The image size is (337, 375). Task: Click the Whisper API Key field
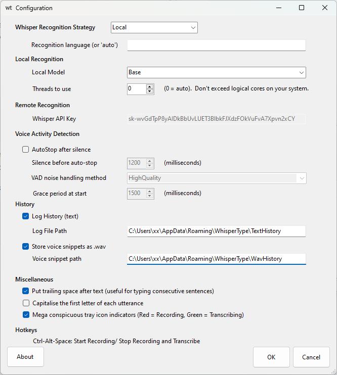click(216, 119)
